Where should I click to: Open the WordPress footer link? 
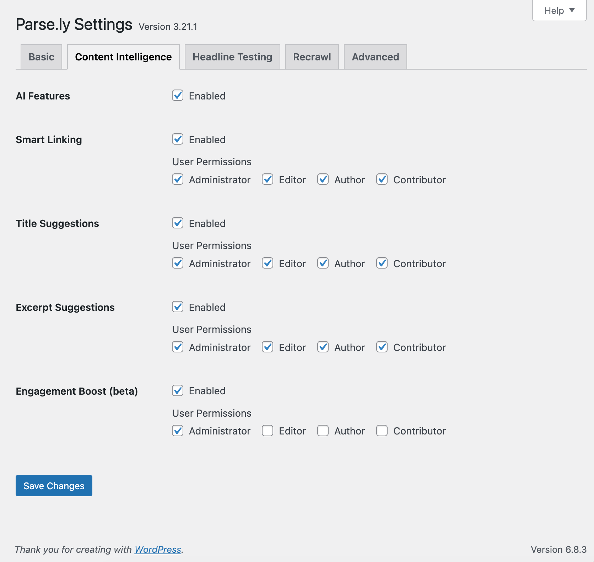(158, 550)
